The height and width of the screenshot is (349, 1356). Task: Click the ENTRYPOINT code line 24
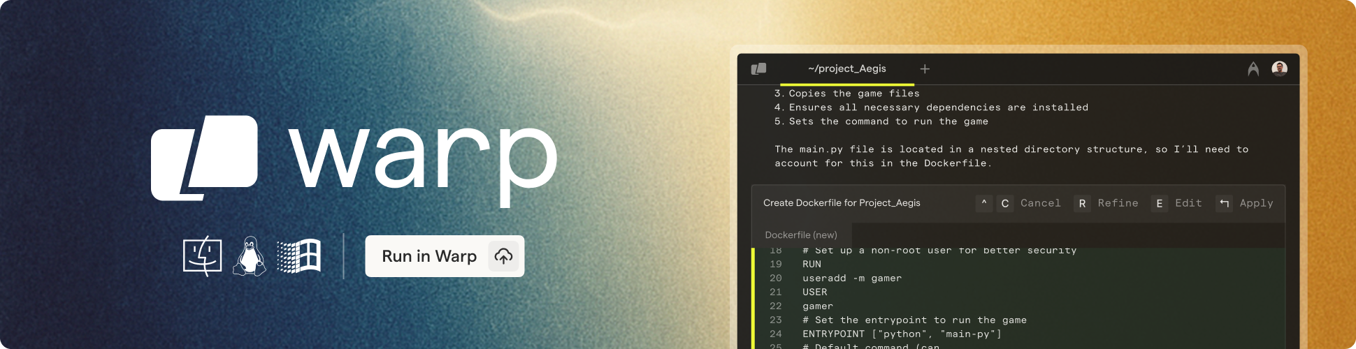coord(902,334)
